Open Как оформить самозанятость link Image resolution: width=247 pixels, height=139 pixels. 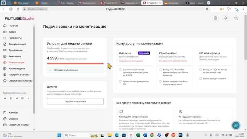tap(173, 61)
